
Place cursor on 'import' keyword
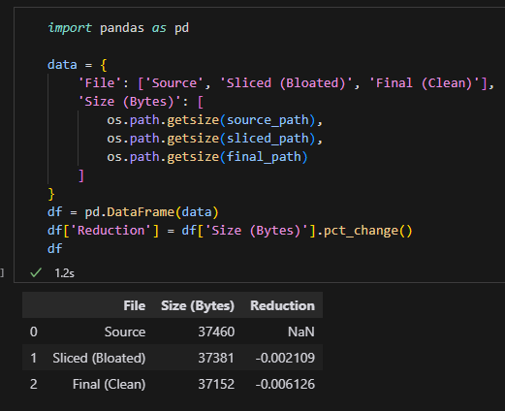coord(70,28)
